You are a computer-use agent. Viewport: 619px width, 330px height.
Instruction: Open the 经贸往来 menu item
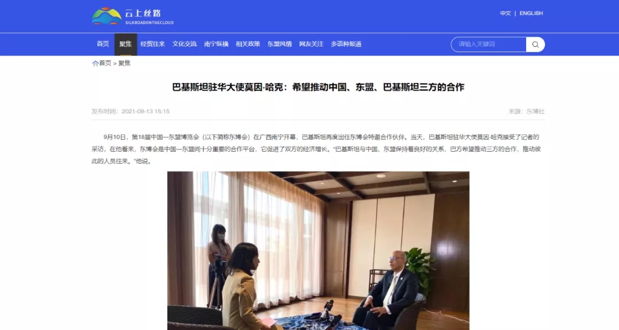(x=153, y=44)
